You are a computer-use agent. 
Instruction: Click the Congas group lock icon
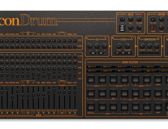point(62,113)
